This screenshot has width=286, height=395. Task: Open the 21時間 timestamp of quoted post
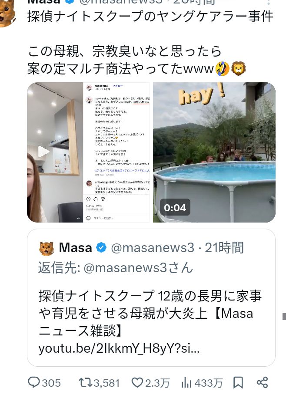(224, 247)
